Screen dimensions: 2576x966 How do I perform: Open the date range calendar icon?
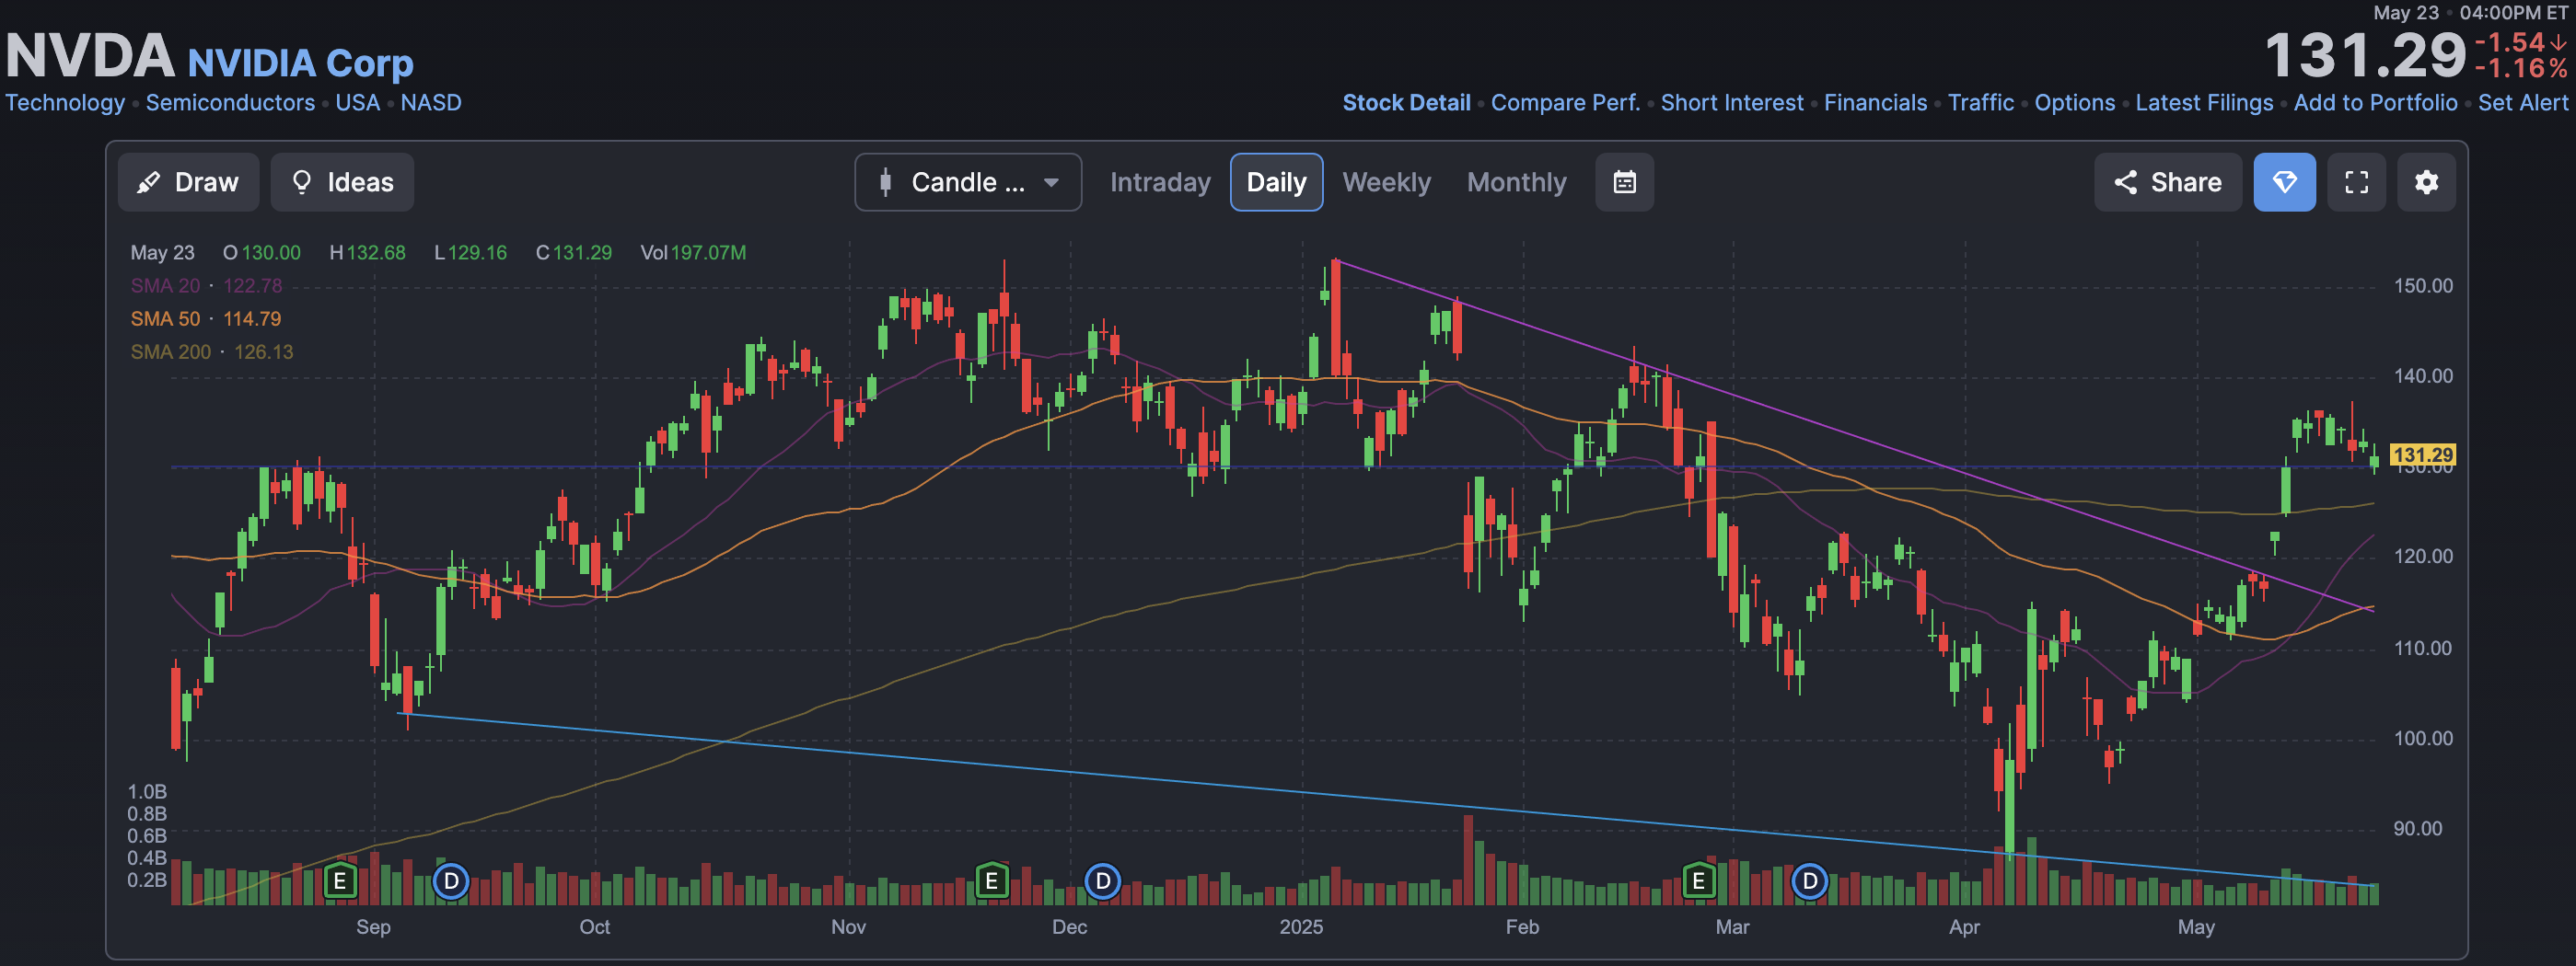(1624, 182)
